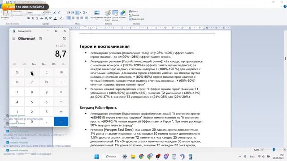This screenshot has height=161, width=287.
Task: Click the Calculator backspace key
Action: pyautogui.click(x=61, y=72)
